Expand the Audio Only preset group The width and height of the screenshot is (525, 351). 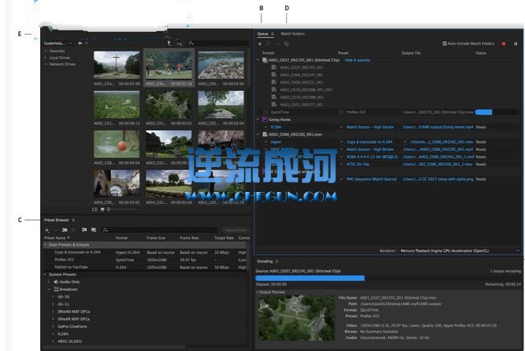[x=49, y=282]
